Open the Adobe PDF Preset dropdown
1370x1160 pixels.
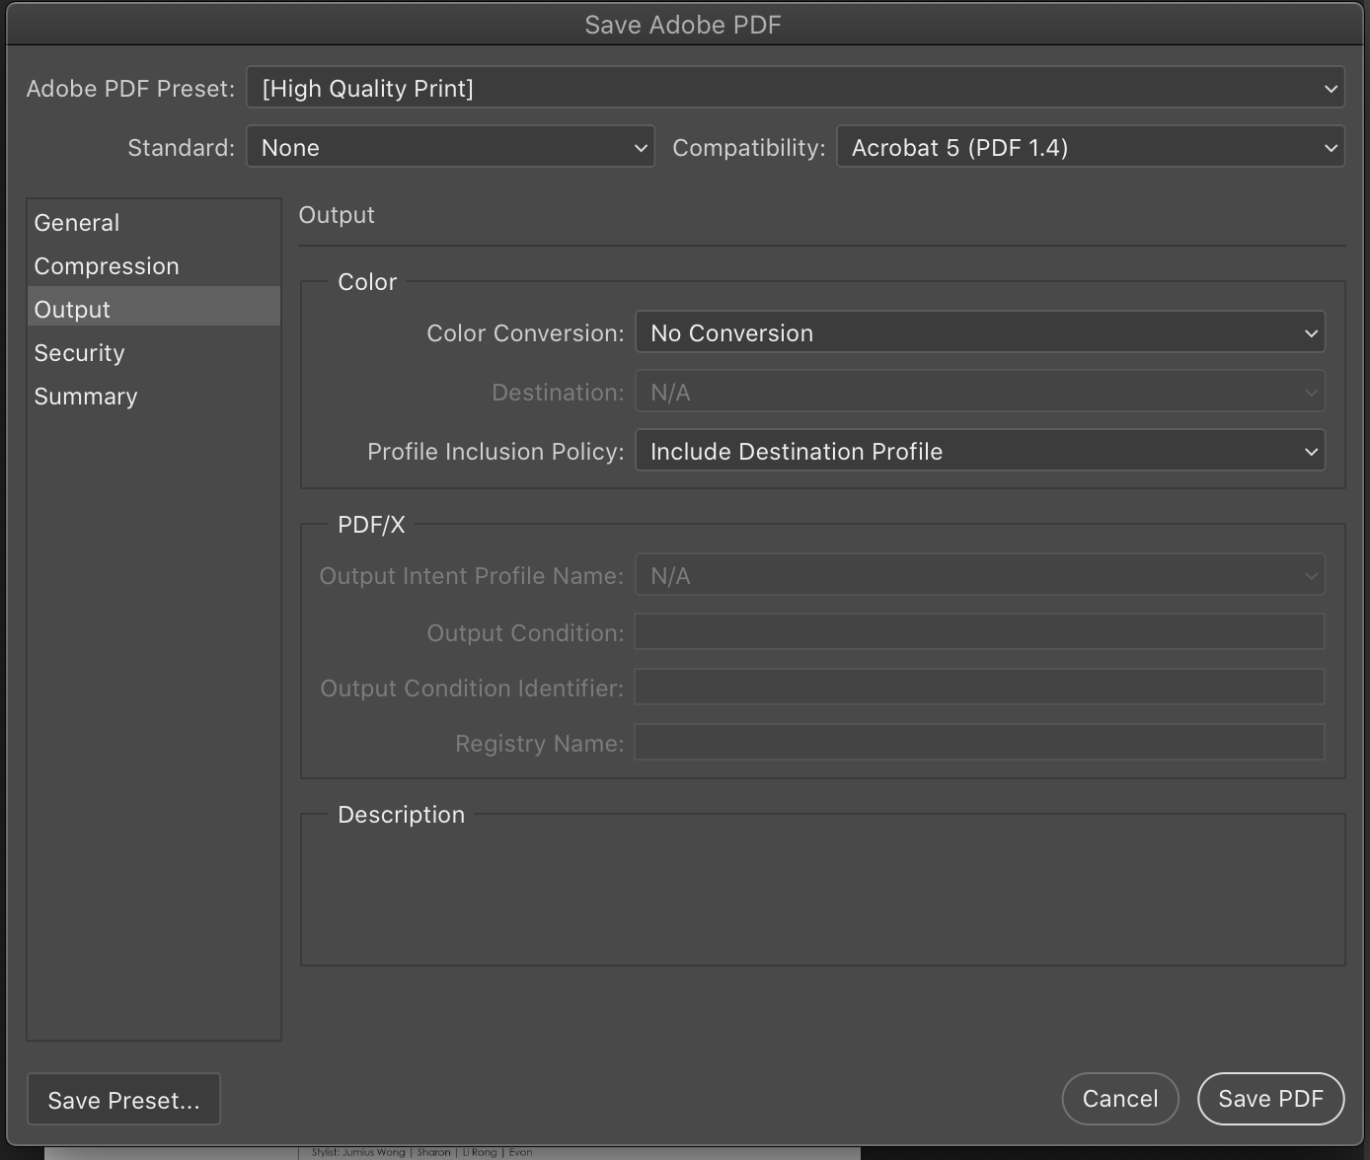[x=795, y=88]
